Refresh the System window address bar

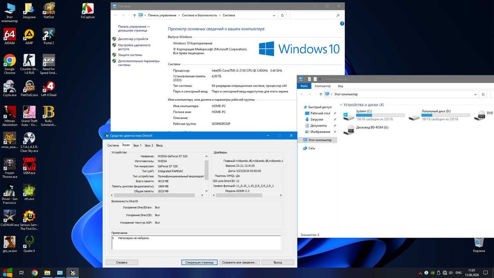282,15
